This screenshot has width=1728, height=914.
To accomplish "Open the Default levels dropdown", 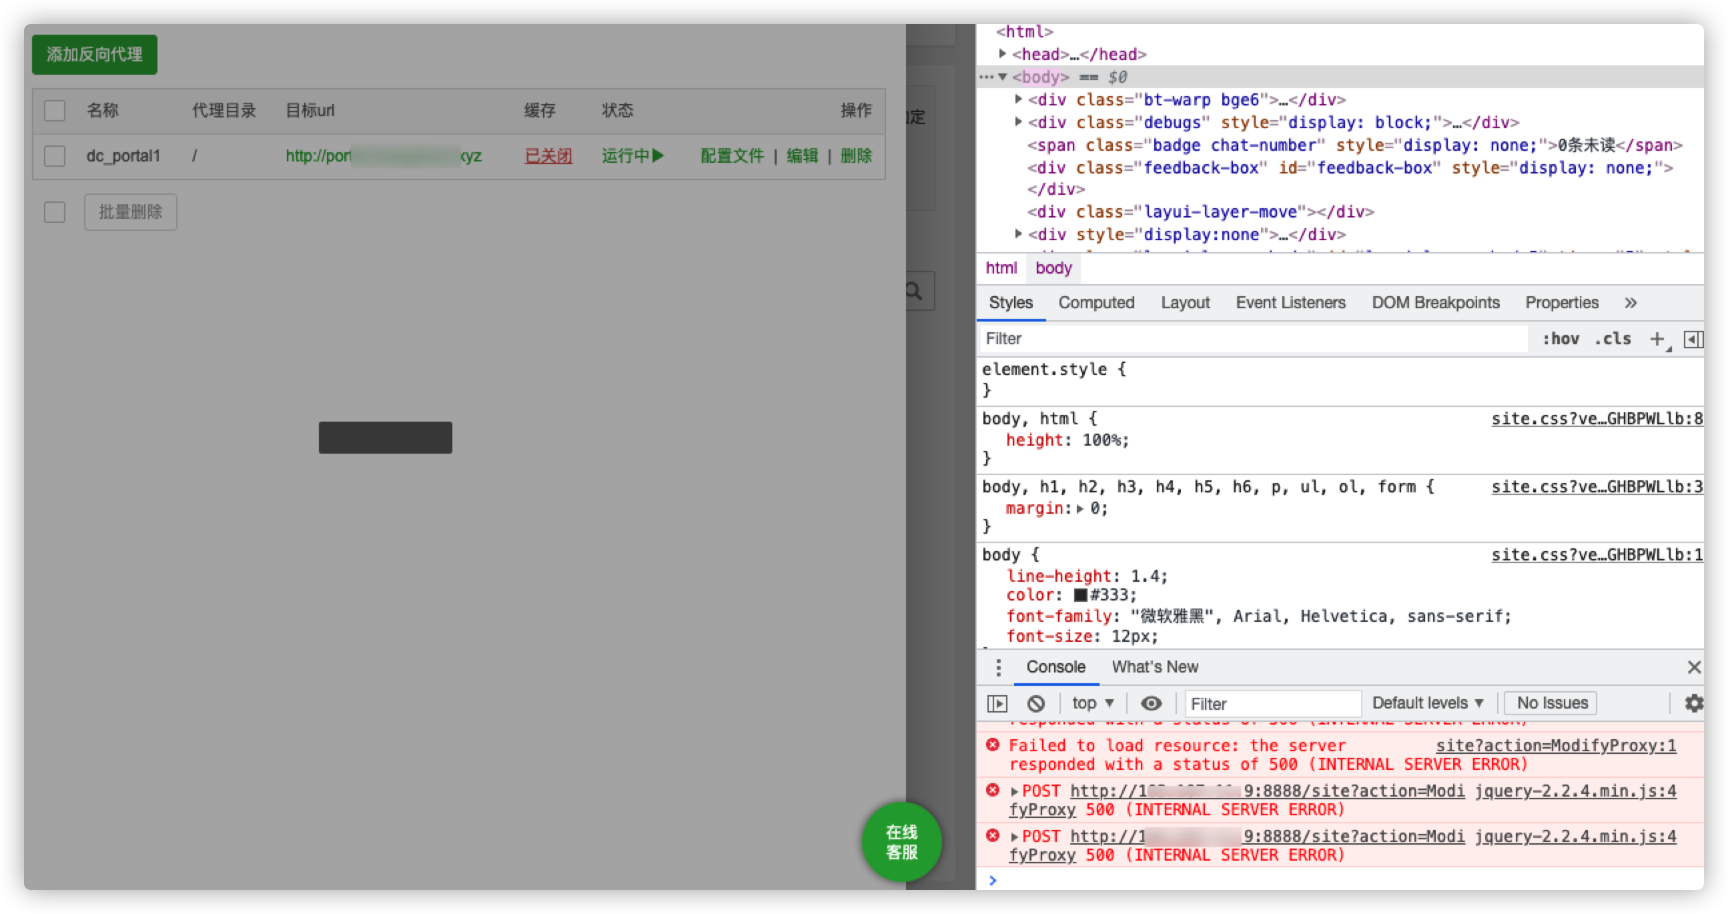I will tap(1427, 703).
